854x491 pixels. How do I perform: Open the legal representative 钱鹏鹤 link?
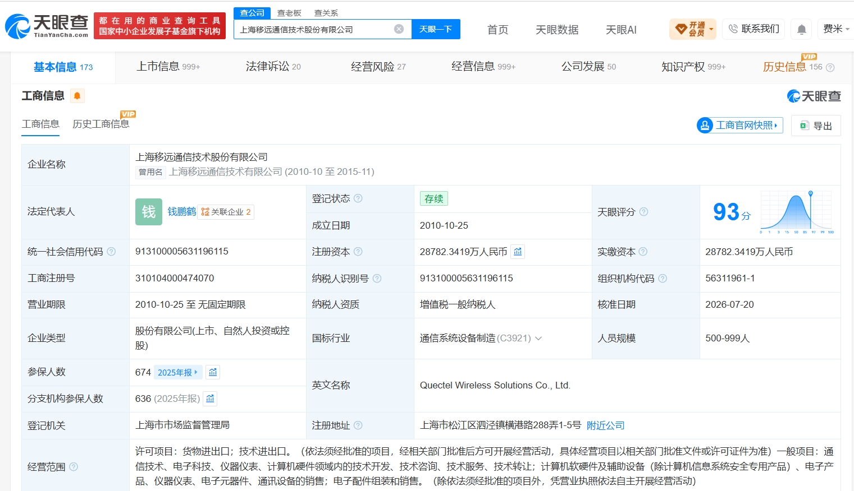click(182, 212)
